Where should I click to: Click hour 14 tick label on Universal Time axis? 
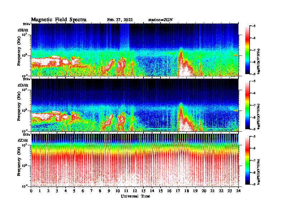(x=152, y=191)
